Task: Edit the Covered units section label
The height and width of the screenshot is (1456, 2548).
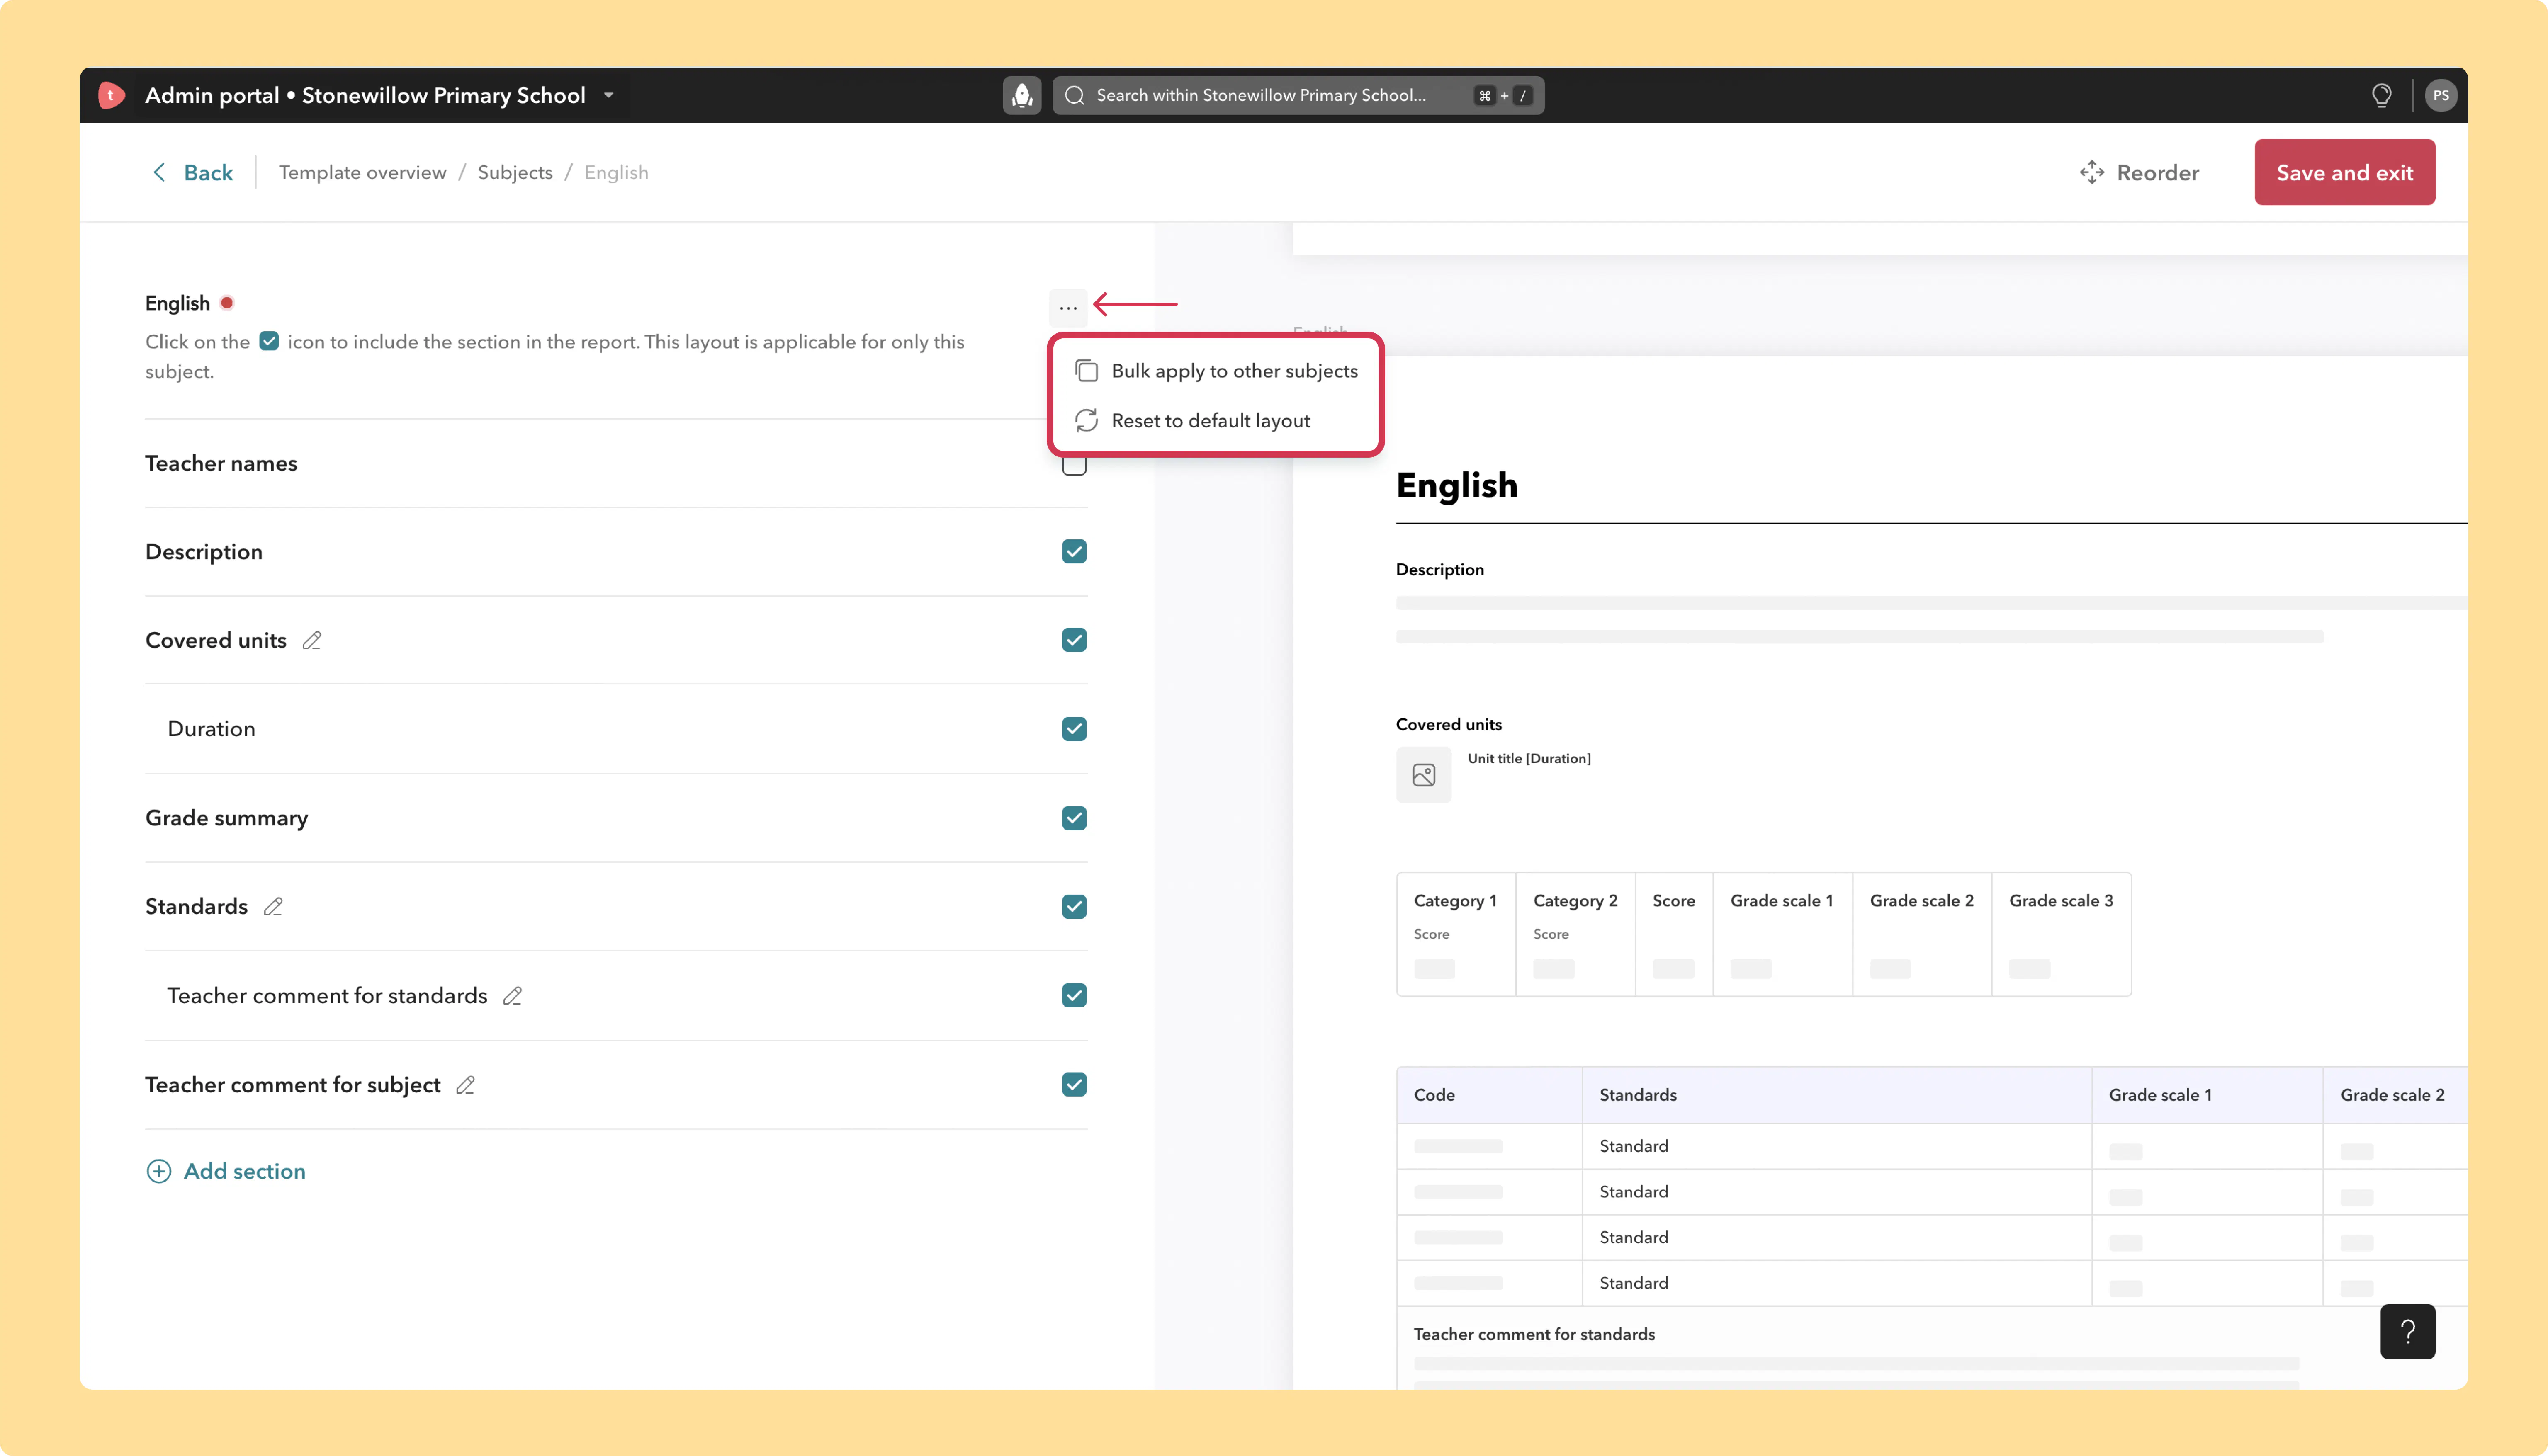Action: pos(312,640)
